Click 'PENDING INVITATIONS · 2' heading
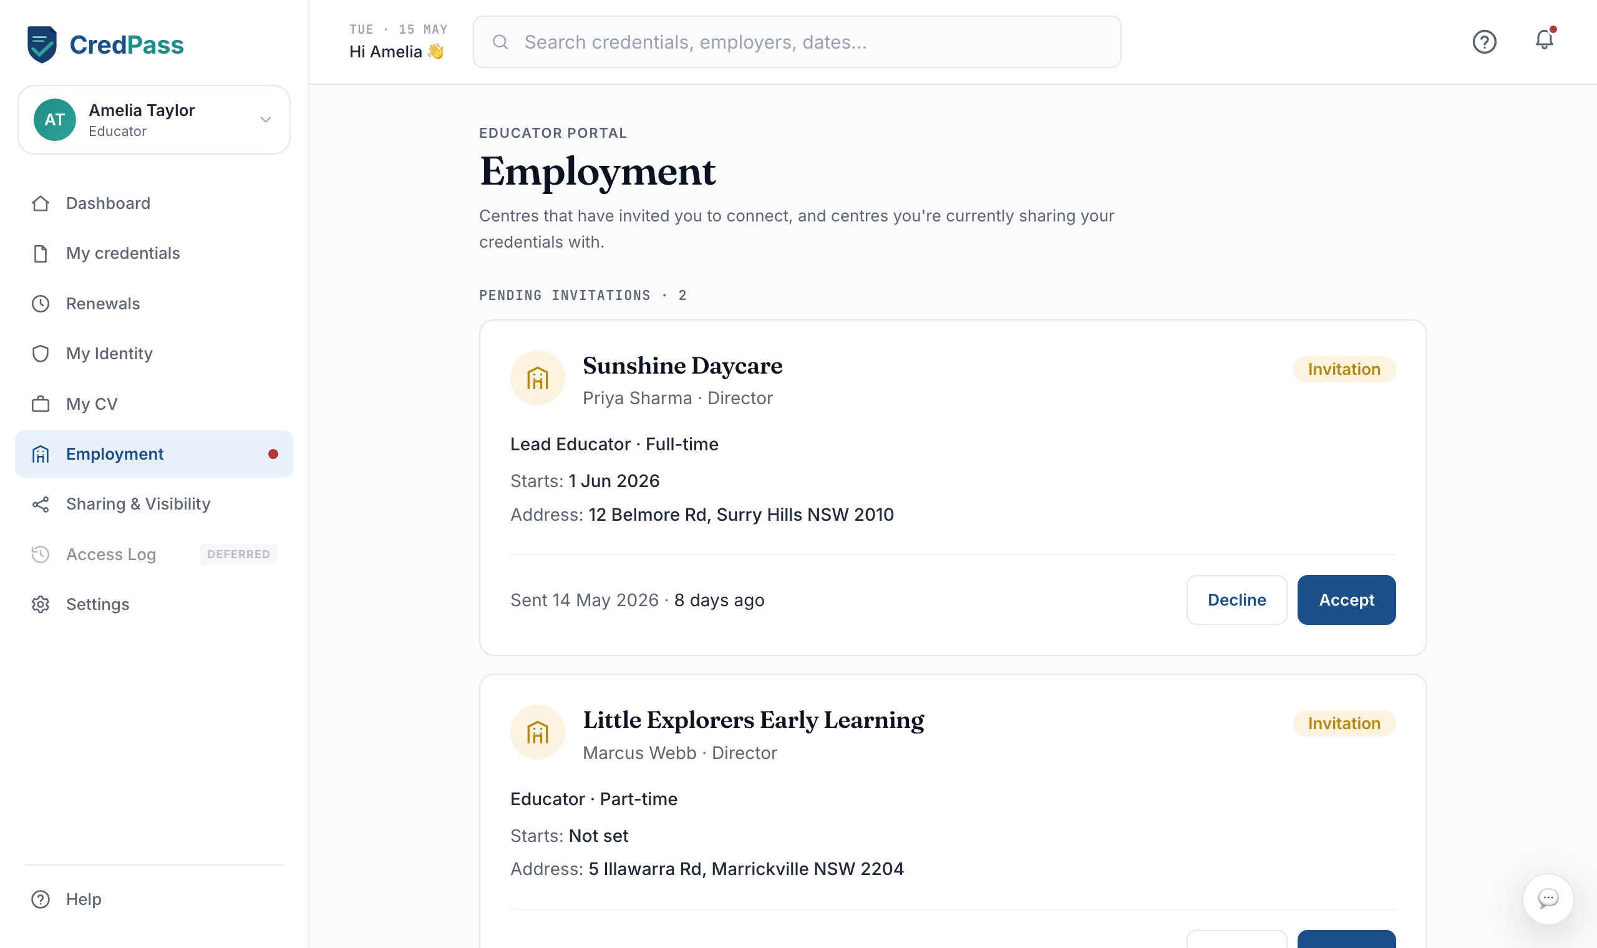 [583, 295]
